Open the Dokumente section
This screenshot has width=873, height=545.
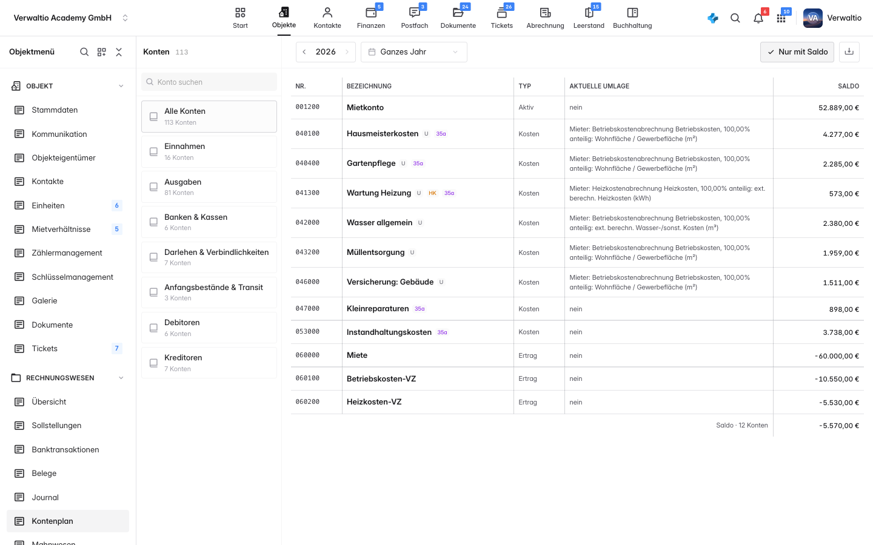458,18
